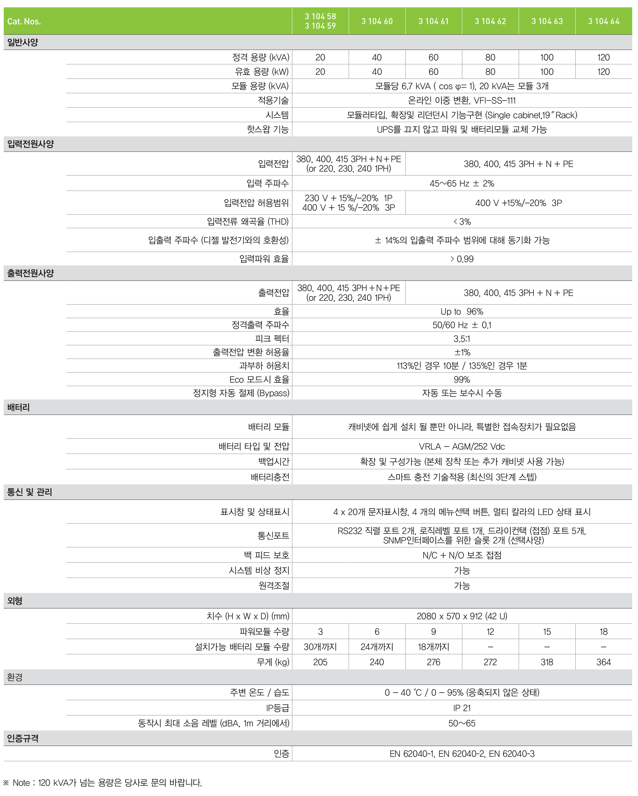638x796 pixels.
Task: Select the 3 104 60 column header
Action: (377, 22)
